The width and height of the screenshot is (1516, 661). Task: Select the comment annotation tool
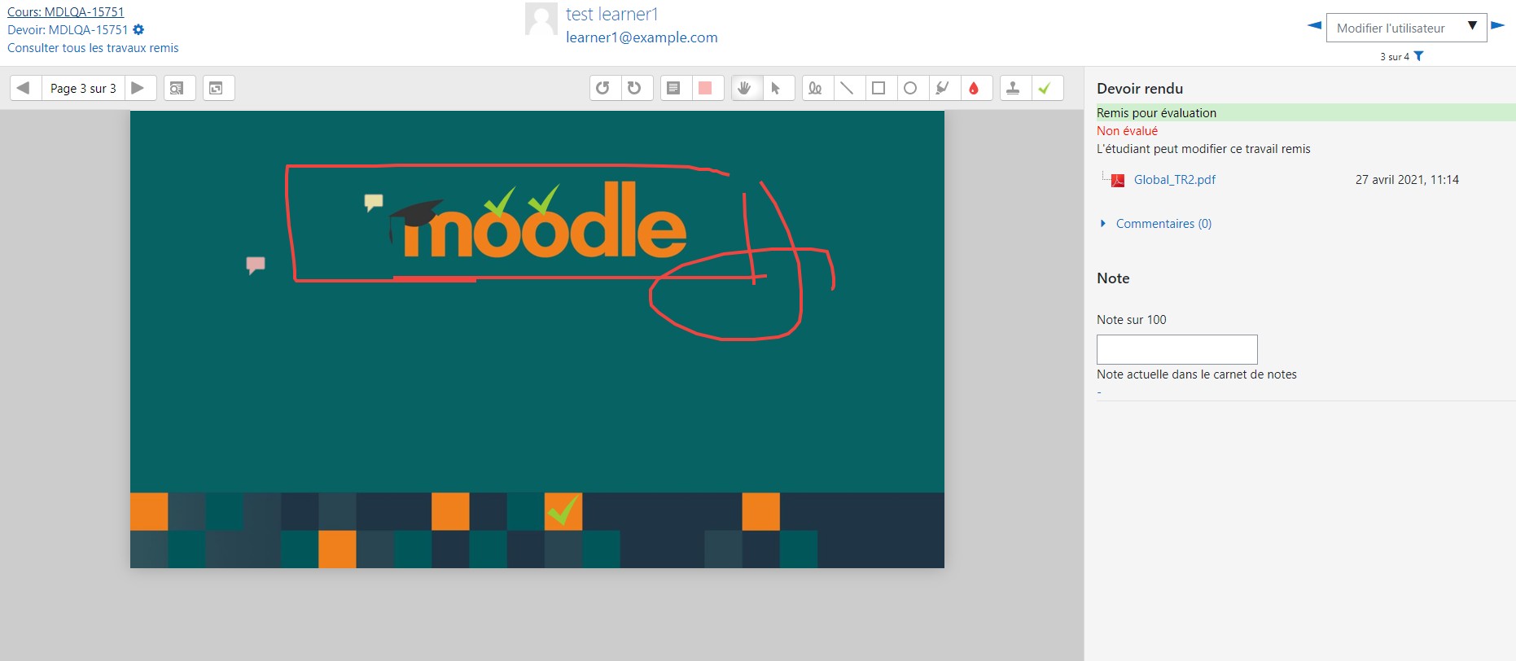676,88
